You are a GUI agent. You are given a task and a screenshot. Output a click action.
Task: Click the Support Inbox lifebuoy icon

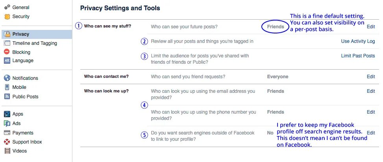7,142
